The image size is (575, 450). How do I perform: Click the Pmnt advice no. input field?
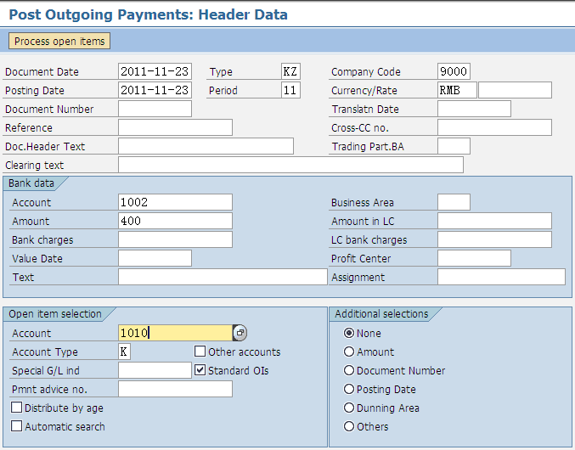click(175, 389)
